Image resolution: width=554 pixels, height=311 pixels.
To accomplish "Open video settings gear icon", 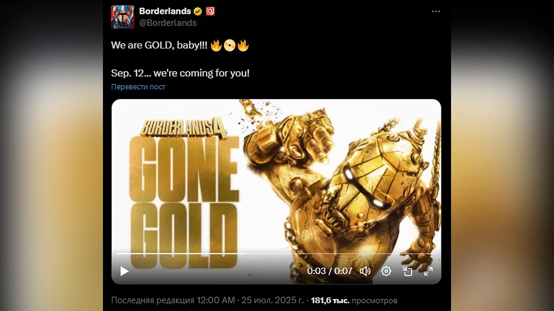I will pyautogui.click(x=386, y=271).
